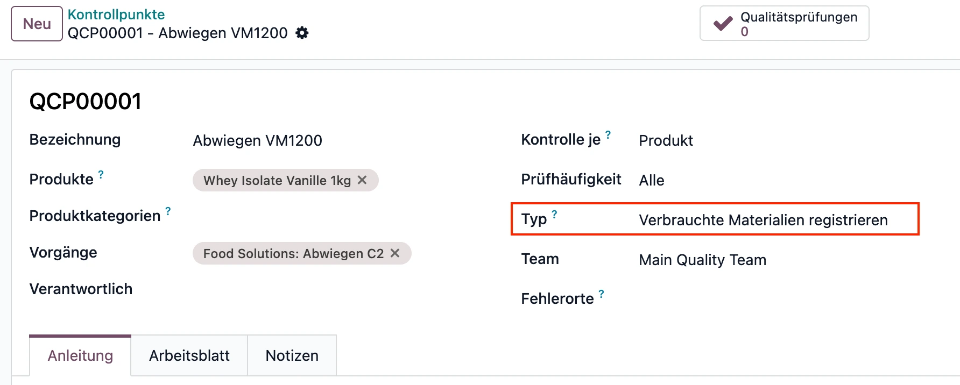Open the Prüfhäufigkeit dropdown

651,181
